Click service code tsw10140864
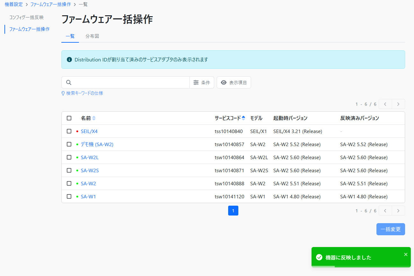This screenshot has height=276, width=414. click(x=229, y=158)
